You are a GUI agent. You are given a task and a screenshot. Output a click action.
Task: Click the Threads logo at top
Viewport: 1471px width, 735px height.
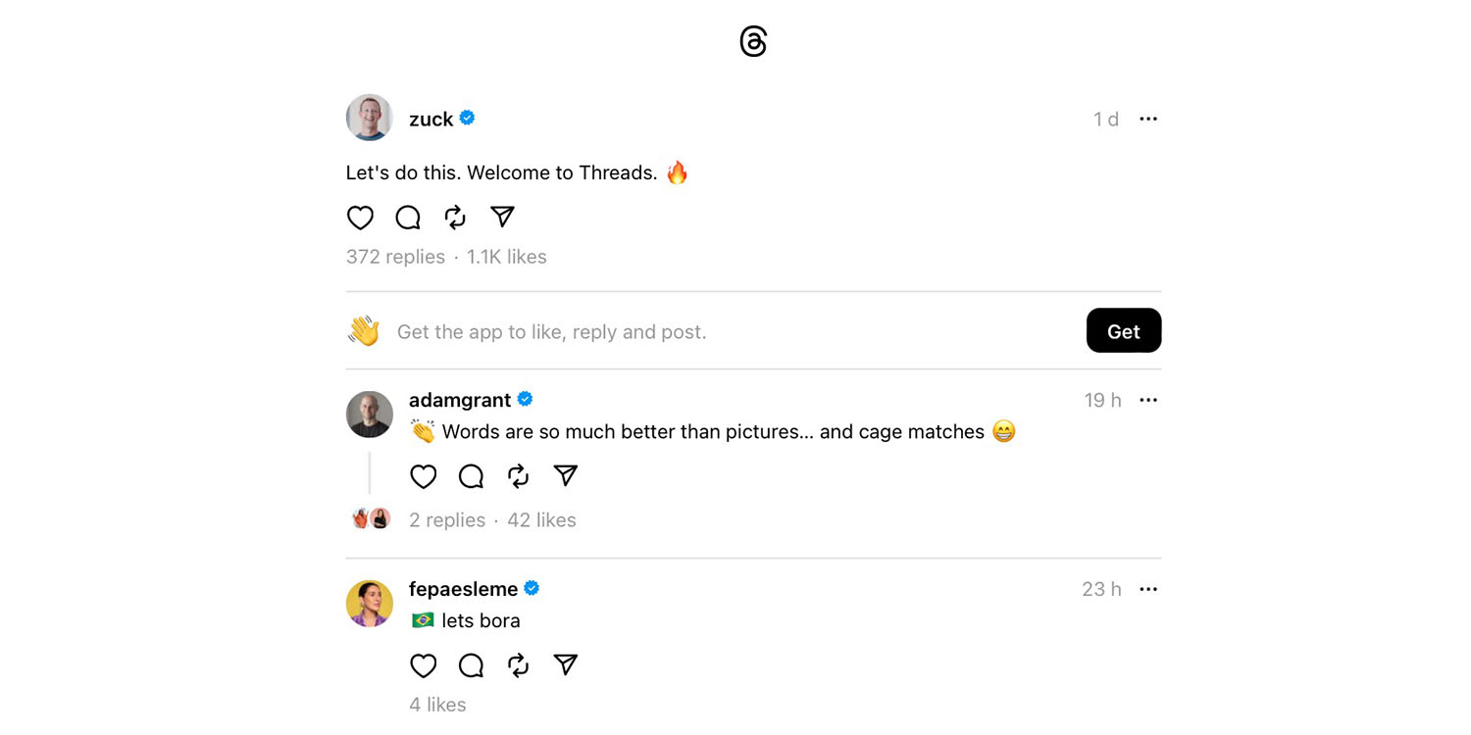pos(752,42)
